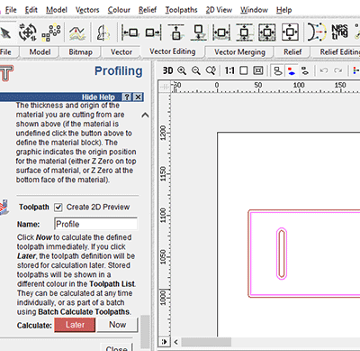Image resolution: width=360 pixels, height=351 pixels.
Task: Open the Help menu
Action: point(284,10)
